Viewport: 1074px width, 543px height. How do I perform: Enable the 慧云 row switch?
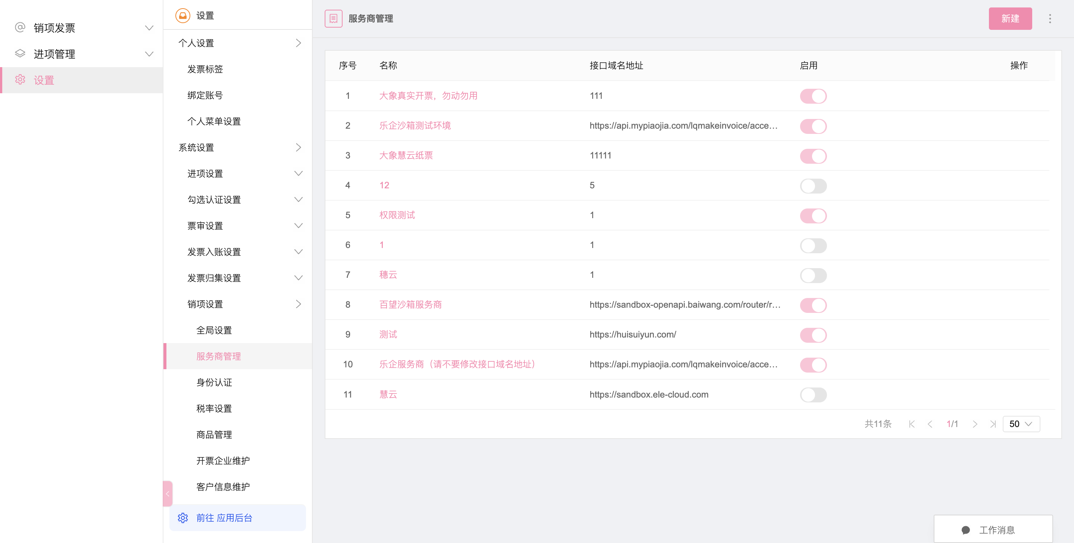coord(813,395)
